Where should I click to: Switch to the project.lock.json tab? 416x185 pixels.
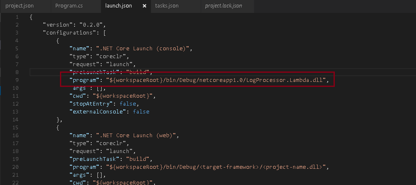pos(223,5)
